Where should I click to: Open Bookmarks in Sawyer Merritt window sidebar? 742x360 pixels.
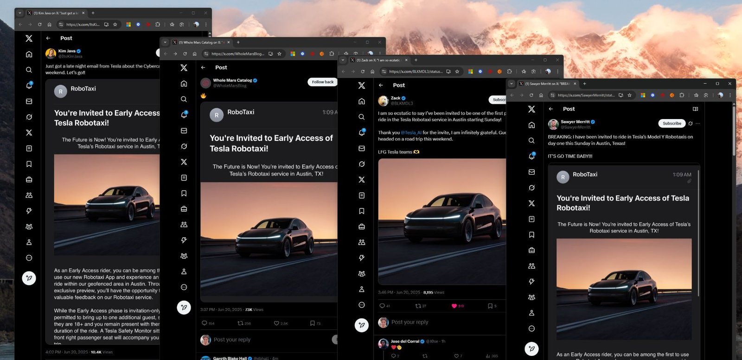(x=531, y=234)
